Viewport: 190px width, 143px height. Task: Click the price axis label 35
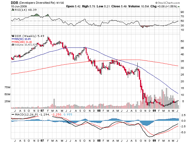tap(182, 61)
